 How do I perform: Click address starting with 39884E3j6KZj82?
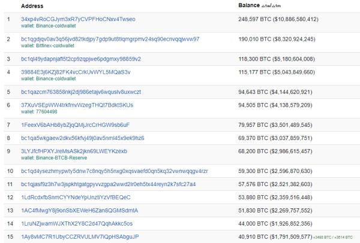[x=75, y=72]
